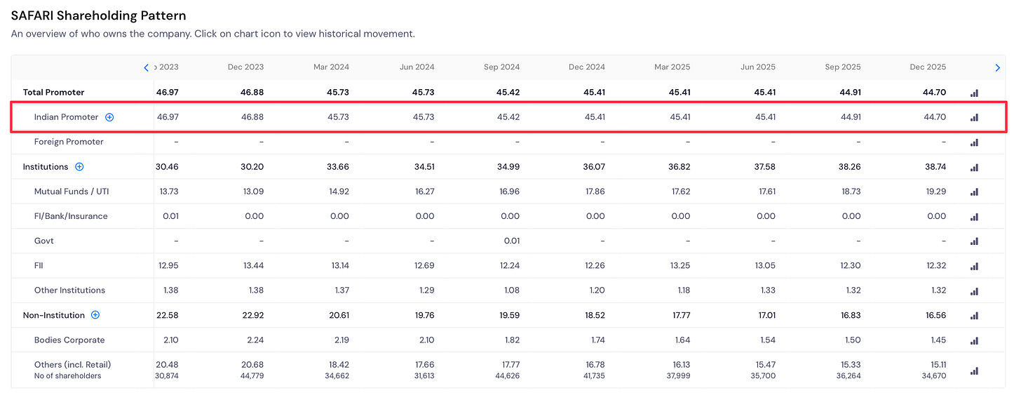Click Govt value 0.01 under Sep 2024
This screenshot has width=1021, height=407.
(x=512, y=241)
